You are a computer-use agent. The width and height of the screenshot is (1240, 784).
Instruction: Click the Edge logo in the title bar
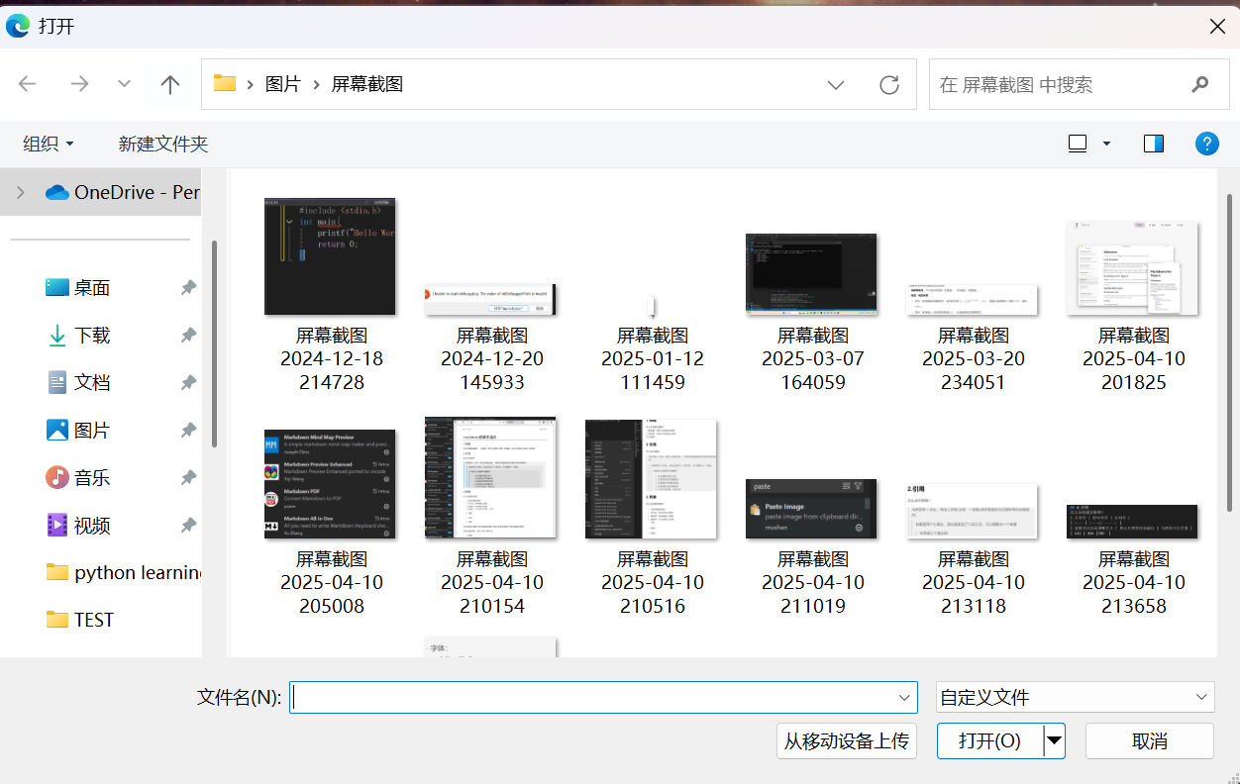click(17, 26)
